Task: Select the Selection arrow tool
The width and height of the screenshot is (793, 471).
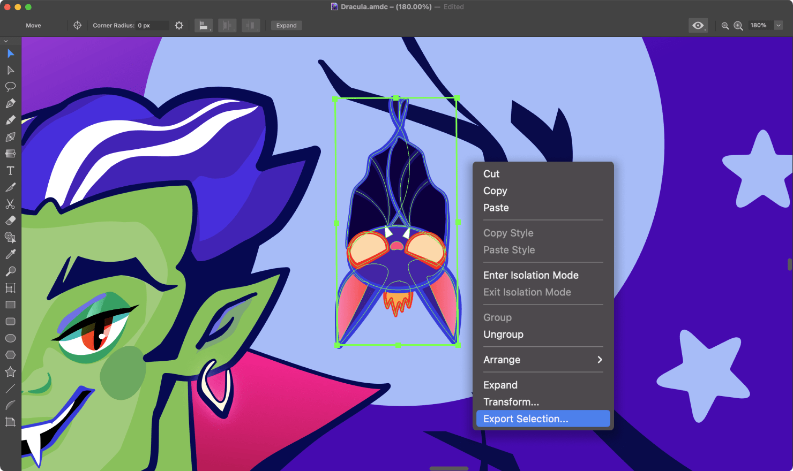Action: point(10,53)
